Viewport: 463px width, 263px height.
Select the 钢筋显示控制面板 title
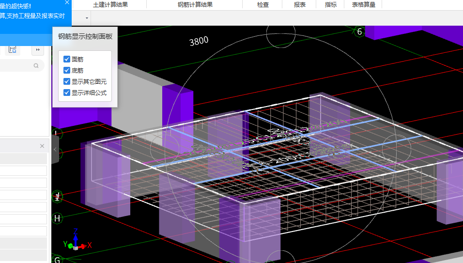coord(85,36)
